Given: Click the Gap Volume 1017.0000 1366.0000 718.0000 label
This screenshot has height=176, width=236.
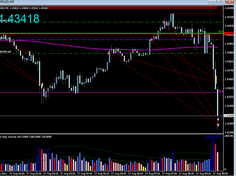Looking at the screenshot, I should click(x=27, y=137).
